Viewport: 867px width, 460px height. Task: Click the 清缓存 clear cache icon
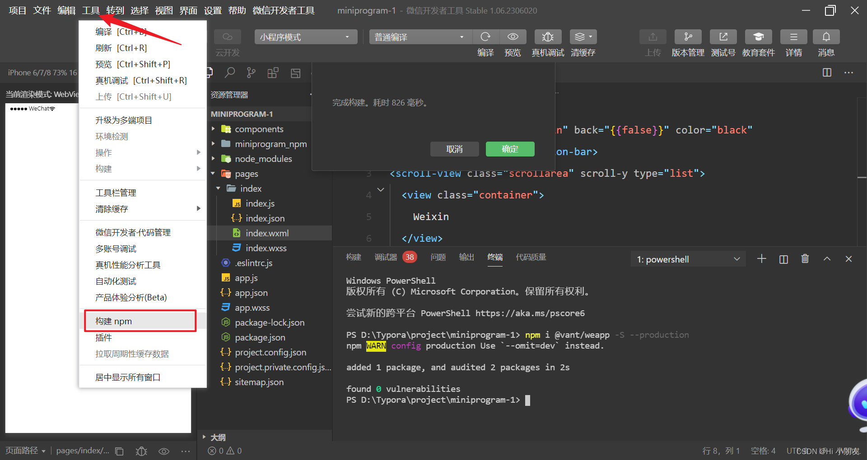(583, 37)
